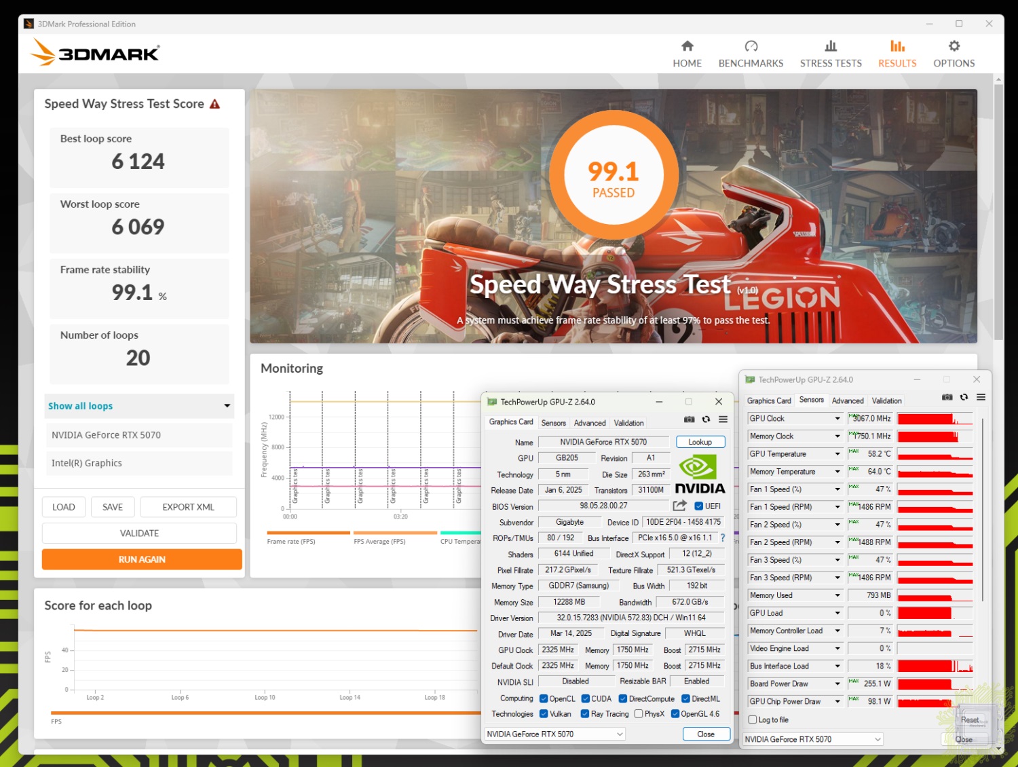Click the 3DMark logo
Image resolution: width=1018 pixels, height=767 pixels.
[95, 53]
